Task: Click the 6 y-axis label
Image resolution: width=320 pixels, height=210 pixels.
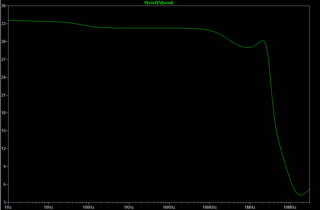Action: (4, 185)
